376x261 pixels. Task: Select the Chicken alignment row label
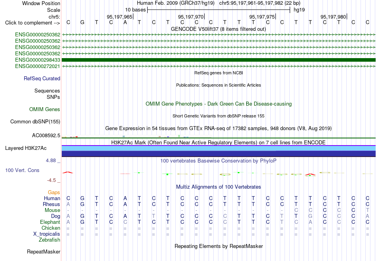(51, 228)
